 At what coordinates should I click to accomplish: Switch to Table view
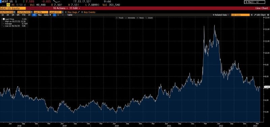point(70,15)
